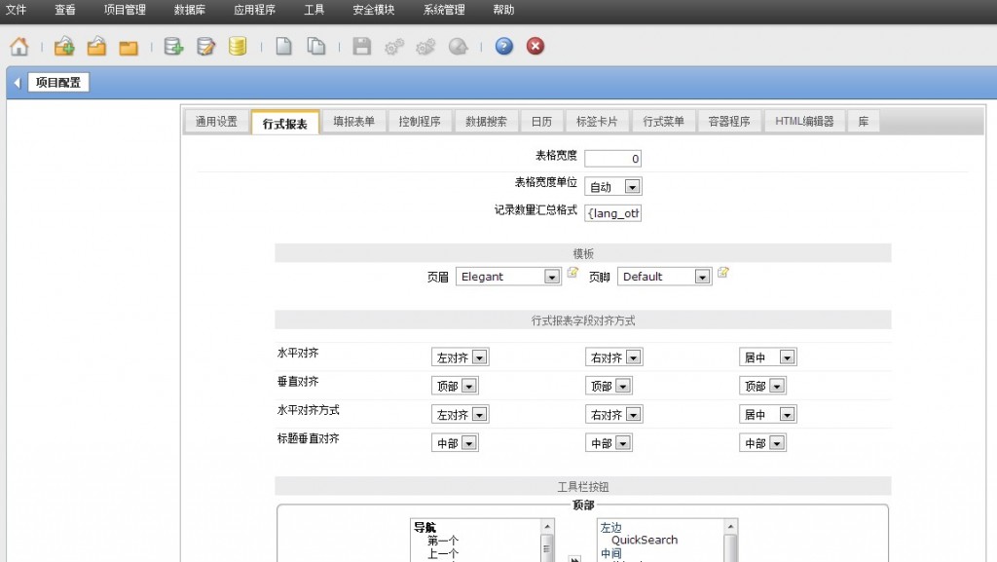Select 左边 heading in the right list
Viewport: 997px width, 562px height.
[610, 528]
